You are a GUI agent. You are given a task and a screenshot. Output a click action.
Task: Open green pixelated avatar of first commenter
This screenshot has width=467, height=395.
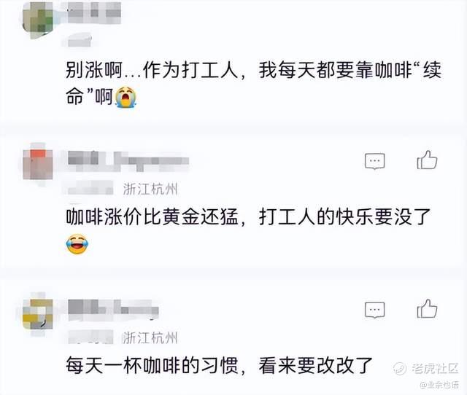coord(38,20)
